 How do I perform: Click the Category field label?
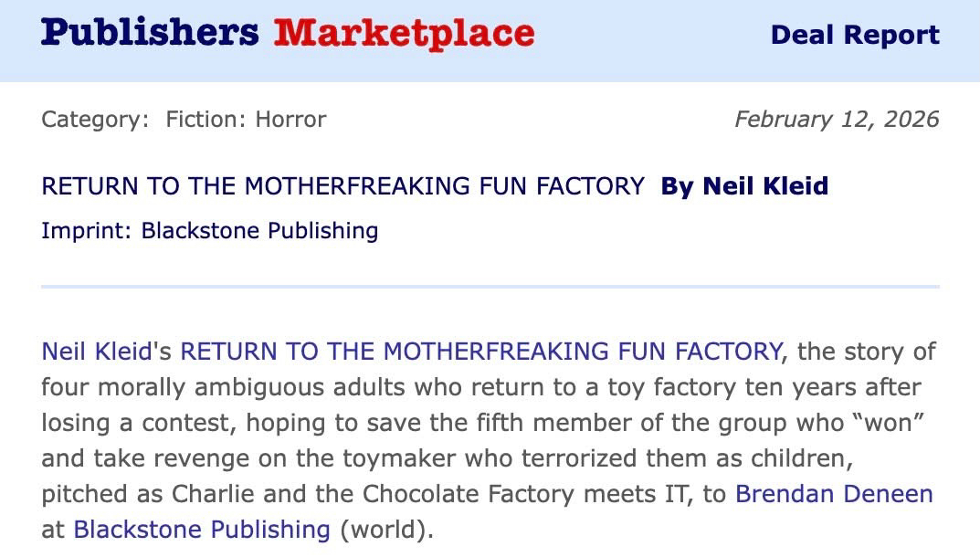pyautogui.click(x=94, y=119)
